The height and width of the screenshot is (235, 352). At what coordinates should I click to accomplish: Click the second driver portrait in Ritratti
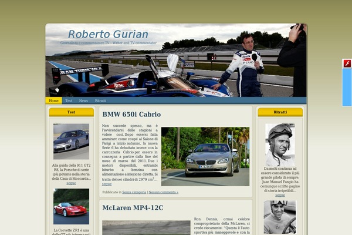280,217
